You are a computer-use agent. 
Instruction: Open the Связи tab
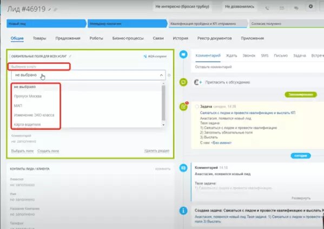[x=158, y=38]
